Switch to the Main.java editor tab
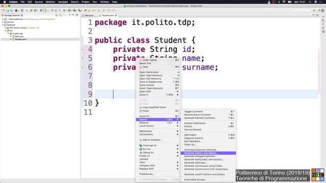Screen dimensions: 326x183 point(89,15)
